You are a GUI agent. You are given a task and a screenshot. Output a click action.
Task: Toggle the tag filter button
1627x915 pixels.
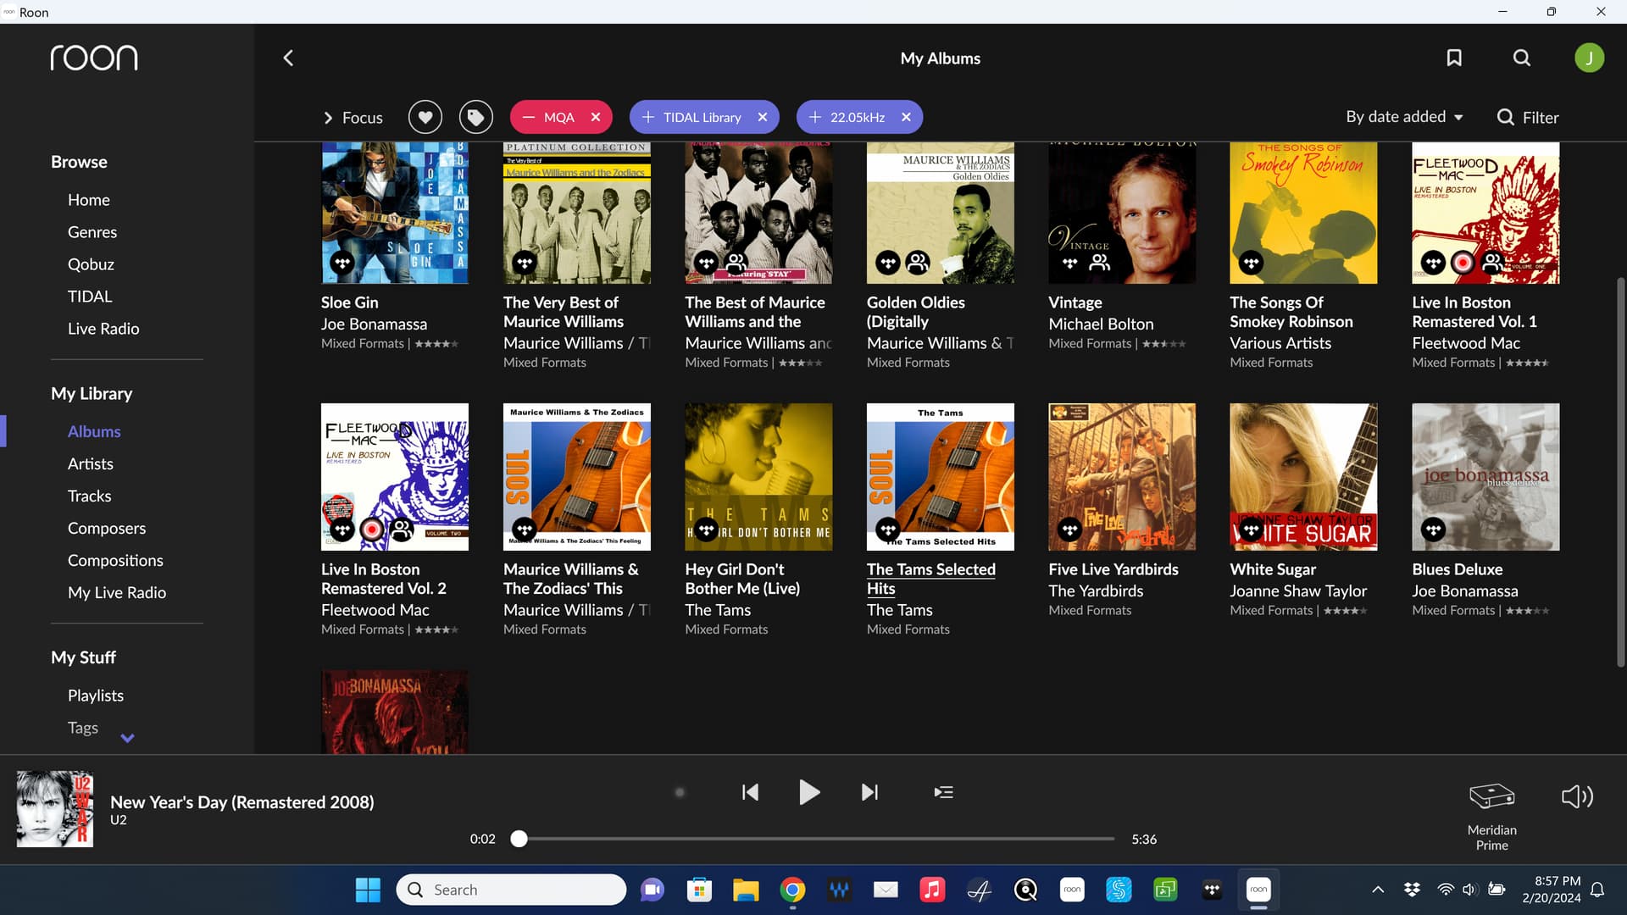(x=476, y=117)
